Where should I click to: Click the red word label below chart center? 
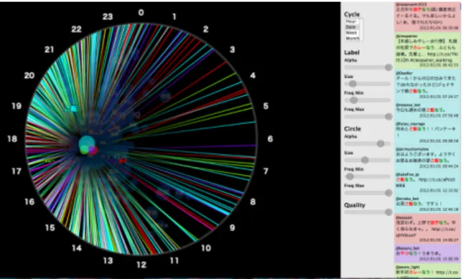122,161
